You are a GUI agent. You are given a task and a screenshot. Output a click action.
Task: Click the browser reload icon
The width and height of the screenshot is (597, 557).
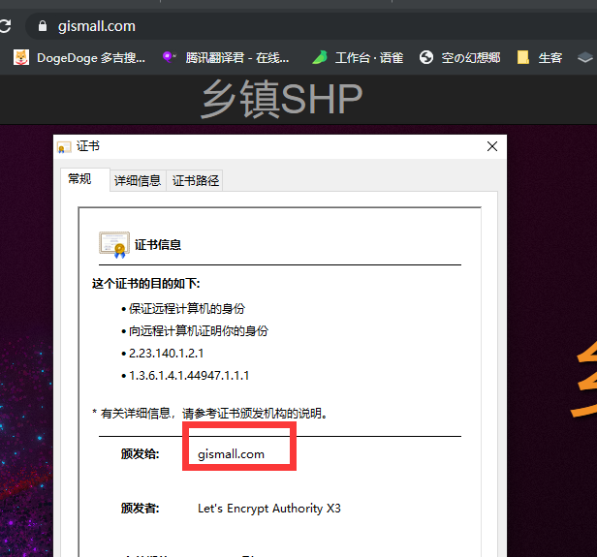[x=5, y=26]
